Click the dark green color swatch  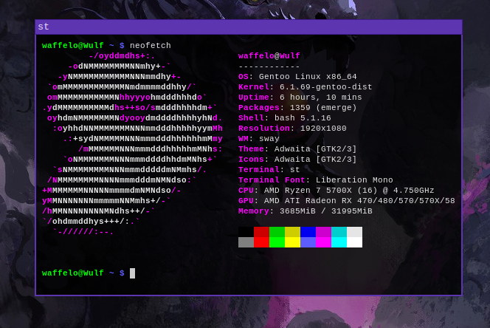click(x=277, y=232)
